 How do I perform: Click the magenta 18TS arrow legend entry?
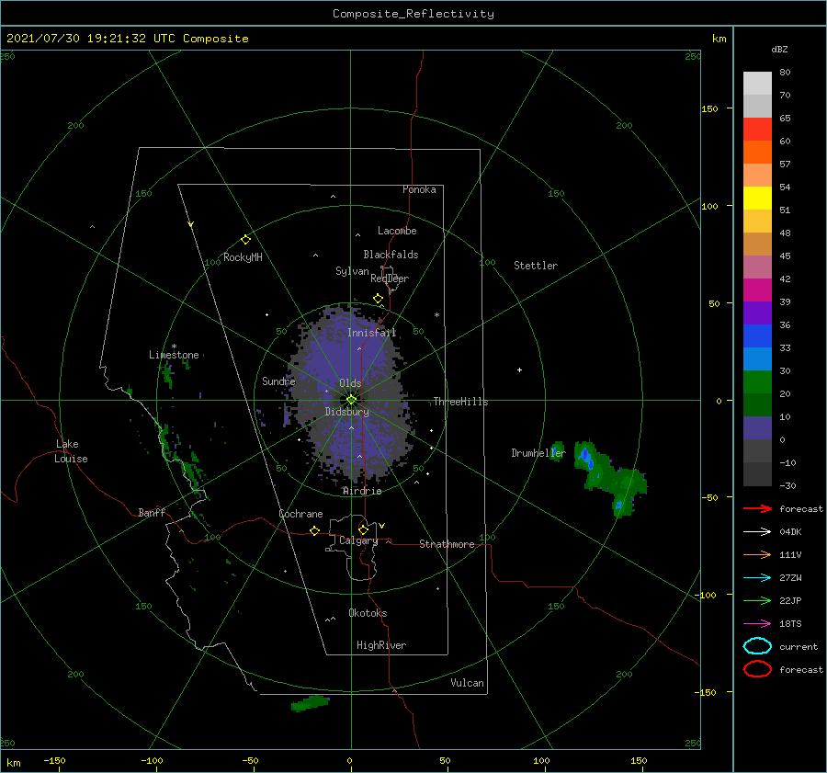757,624
